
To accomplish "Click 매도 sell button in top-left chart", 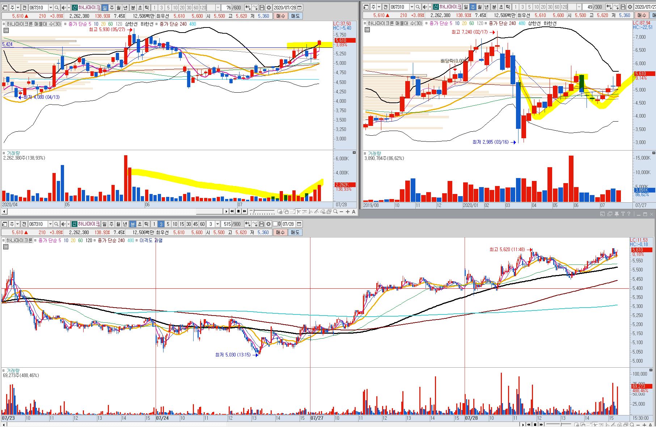I will (x=295, y=16).
